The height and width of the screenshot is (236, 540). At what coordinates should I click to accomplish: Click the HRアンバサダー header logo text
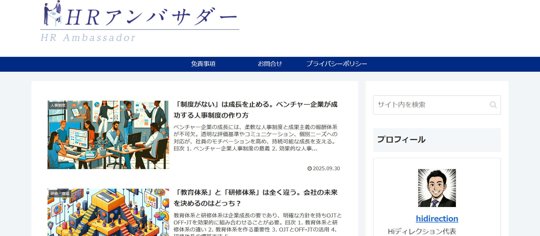pos(152,17)
